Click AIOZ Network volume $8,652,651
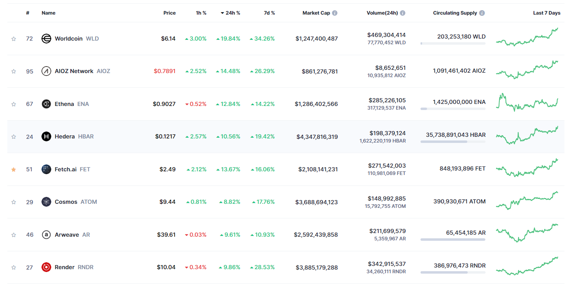The image size is (584, 285). 390,68
